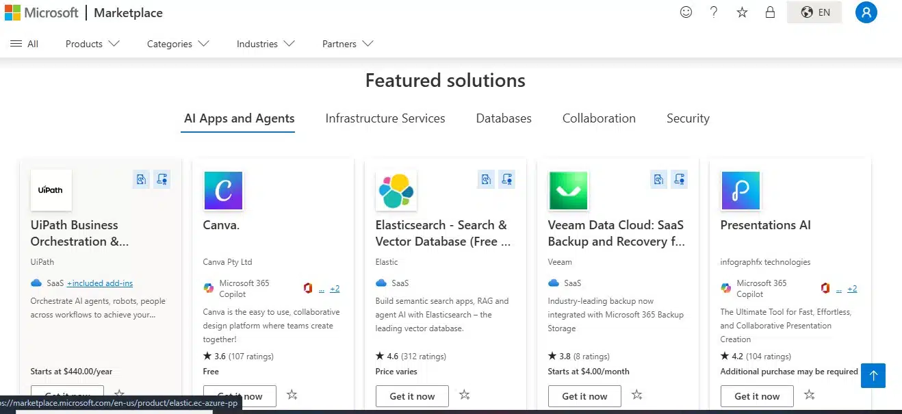Click the Veeam logo thumbnail

[569, 190]
